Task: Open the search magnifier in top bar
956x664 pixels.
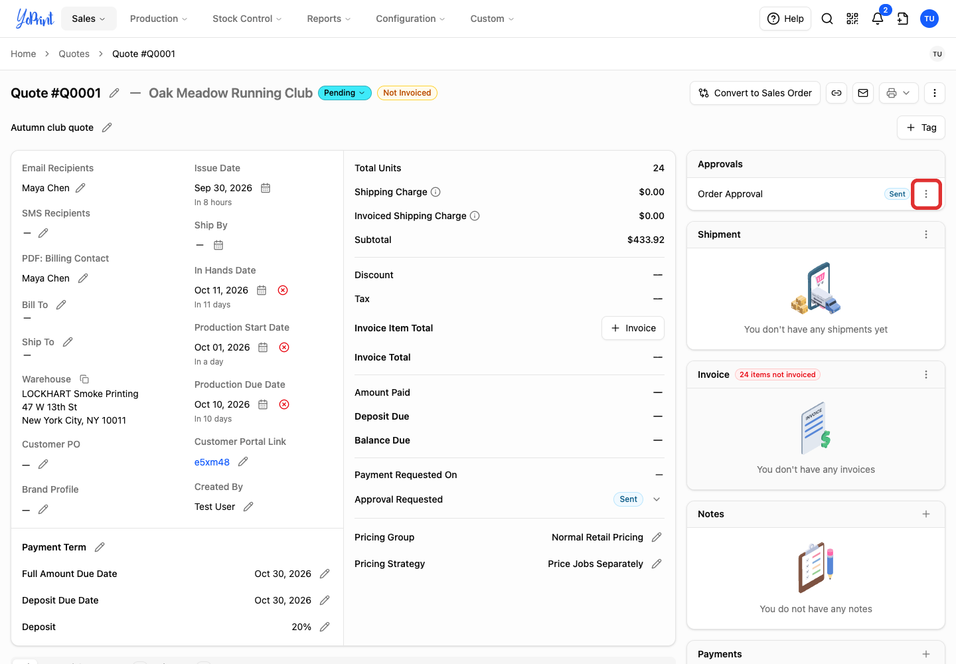Action: 827,19
